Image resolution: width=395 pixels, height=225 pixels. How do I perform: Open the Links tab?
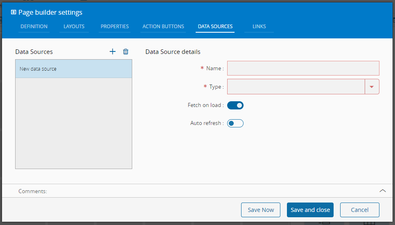pyautogui.click(x=259, y=27)
